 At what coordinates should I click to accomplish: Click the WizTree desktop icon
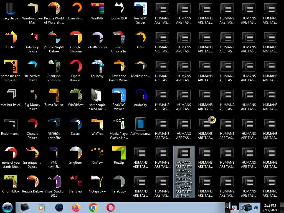[97, 126]
